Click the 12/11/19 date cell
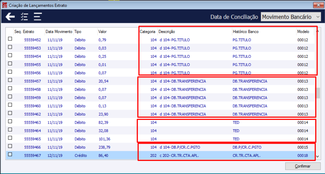Image resolution: width=325 pixels, height=174 pixels. [55, 155]
